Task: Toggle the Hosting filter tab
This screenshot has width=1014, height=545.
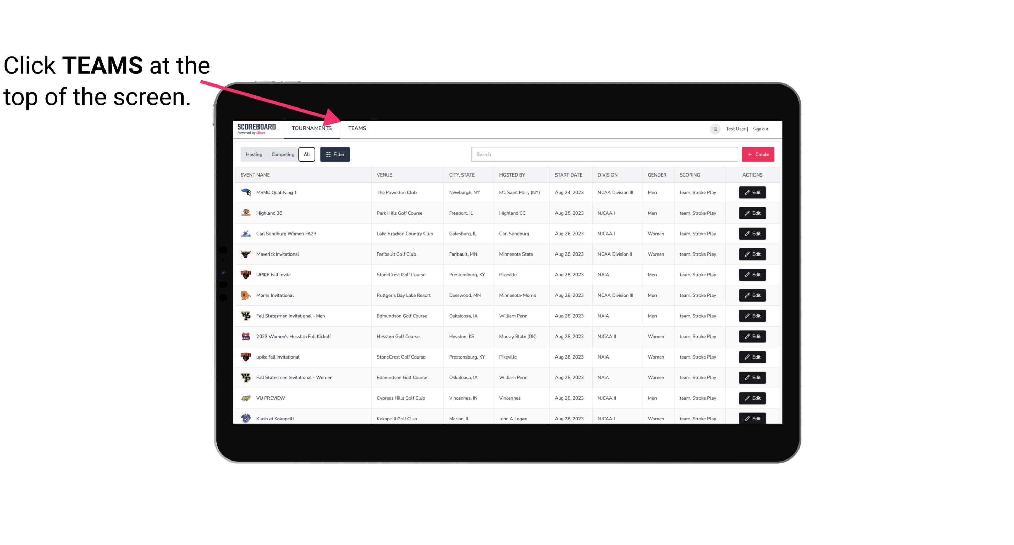Action: [254, 155]
